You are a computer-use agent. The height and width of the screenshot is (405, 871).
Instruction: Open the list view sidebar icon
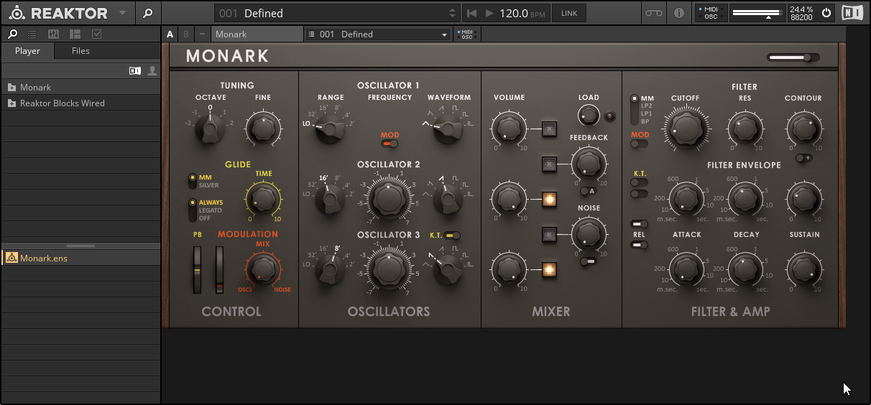pos(32,34)
